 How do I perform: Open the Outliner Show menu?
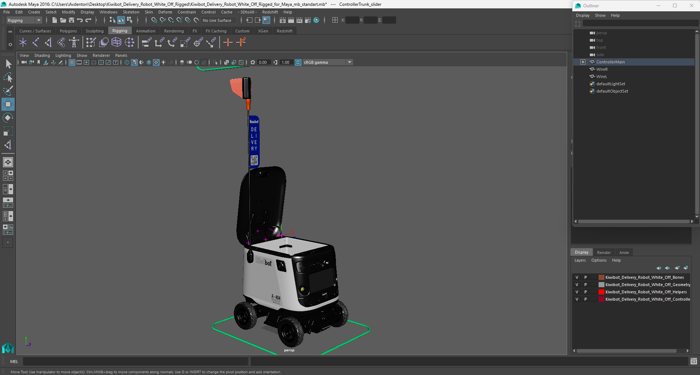(600, 16)
